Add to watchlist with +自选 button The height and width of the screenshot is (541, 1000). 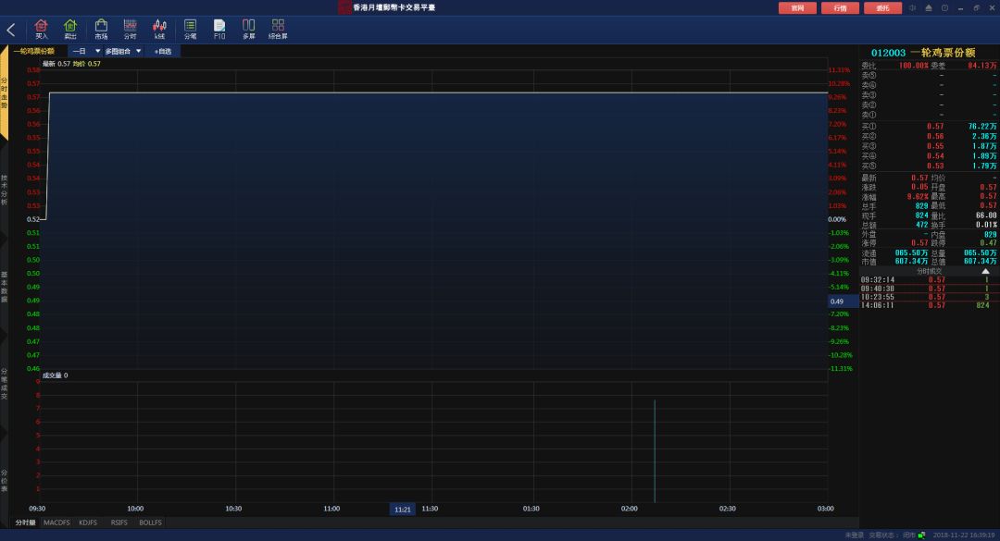coord(163,51)
